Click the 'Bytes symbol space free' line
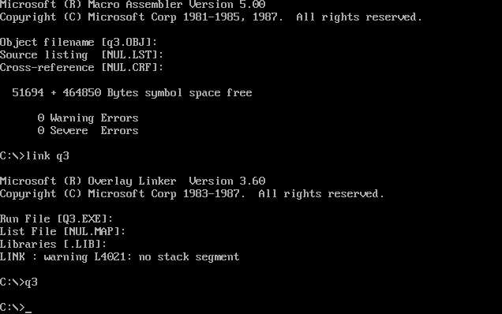 click(x=132, y=93)
